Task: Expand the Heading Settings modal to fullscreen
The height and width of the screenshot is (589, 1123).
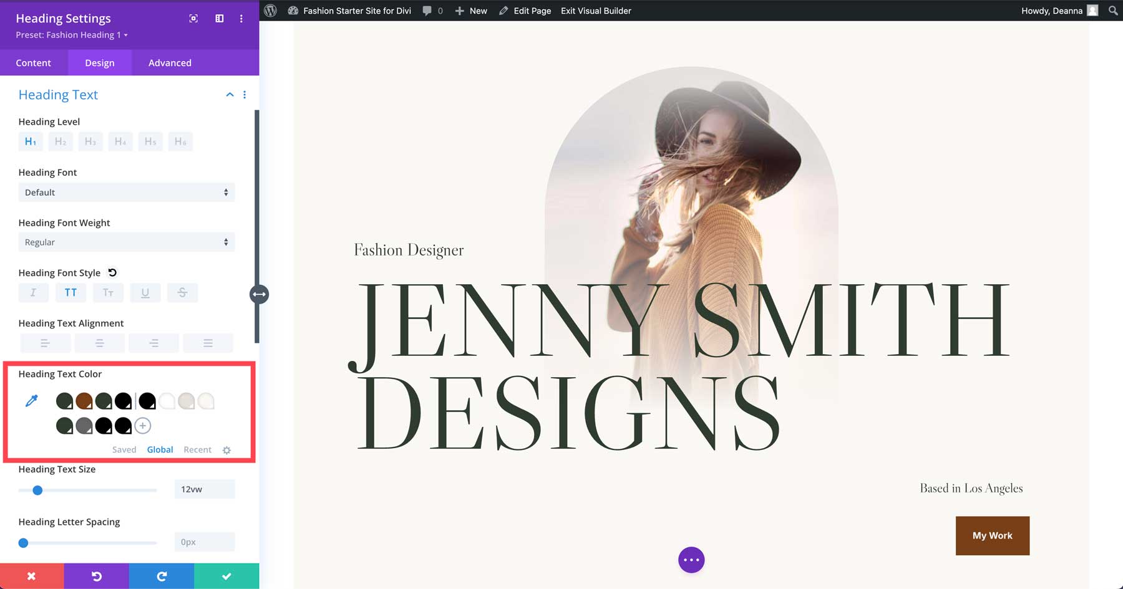Action: [x=193, y=19]
